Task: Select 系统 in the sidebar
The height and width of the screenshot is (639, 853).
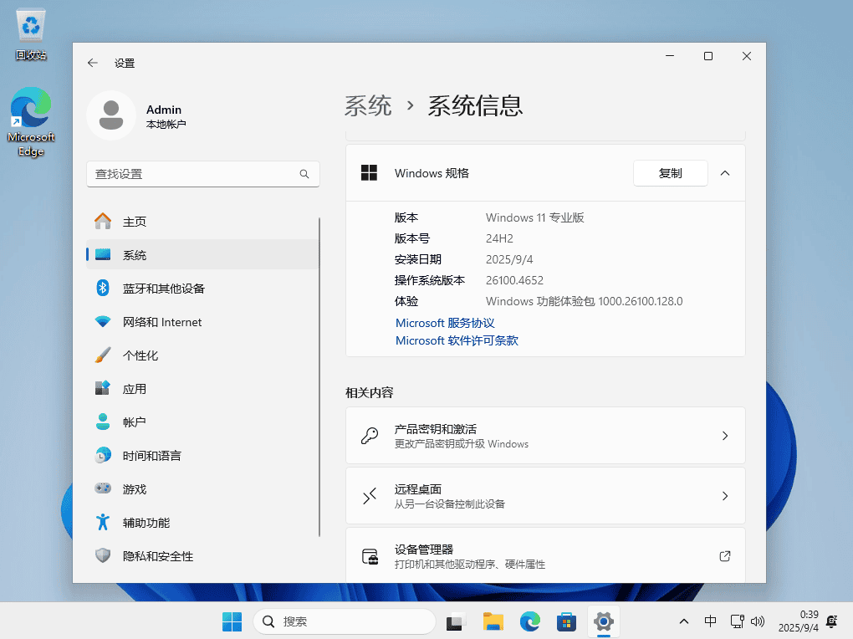Action: [202, 255]
